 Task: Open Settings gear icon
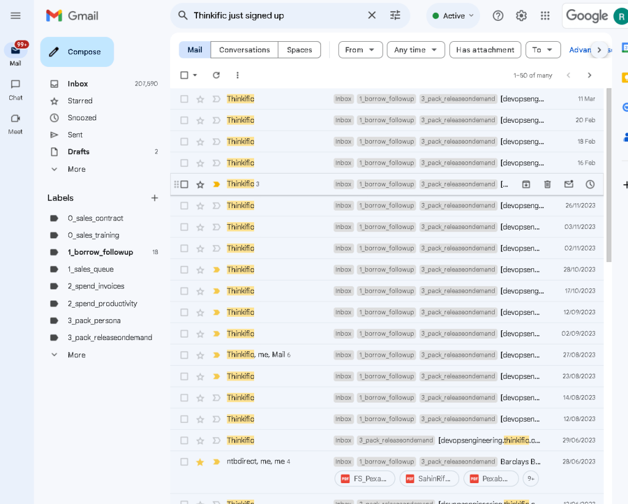tap(521, 15)
